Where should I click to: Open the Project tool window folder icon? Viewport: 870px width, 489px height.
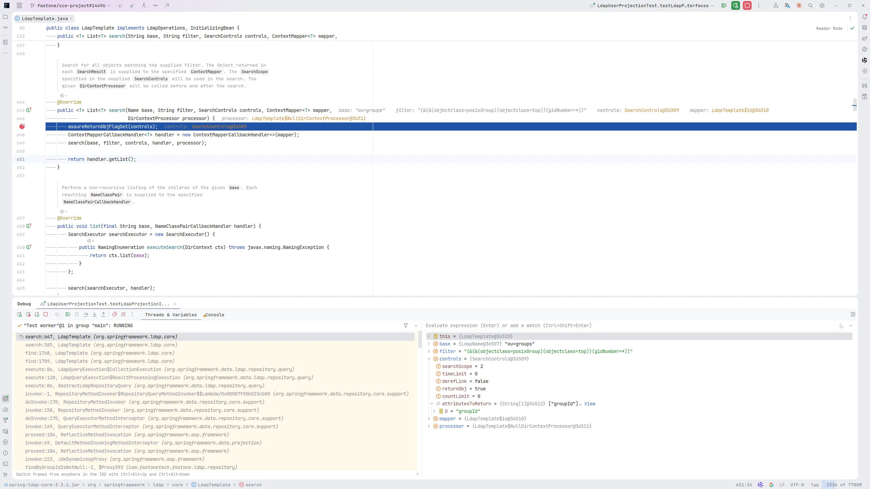(x=5, y=17)
